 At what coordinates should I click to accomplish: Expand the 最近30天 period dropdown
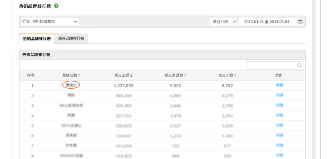click(x=223, y=22)
